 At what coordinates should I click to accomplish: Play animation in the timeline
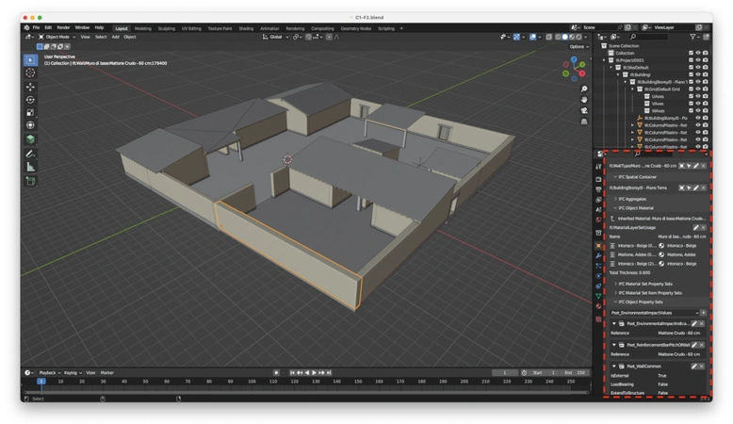click(x=314, y=372)
